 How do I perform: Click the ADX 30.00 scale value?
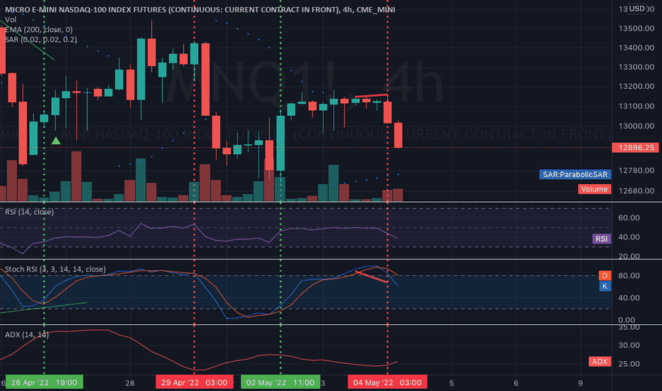coord(629,345)
